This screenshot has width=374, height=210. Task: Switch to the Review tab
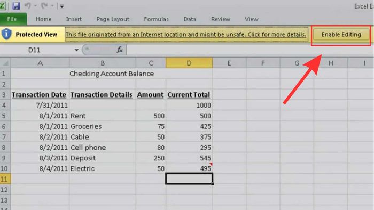coord(221,19)
